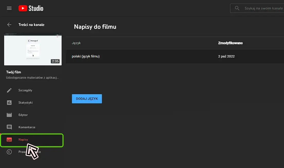Click the search magnifier icon
This screenshot has width=284, height=168.
(x=237, y=8)
